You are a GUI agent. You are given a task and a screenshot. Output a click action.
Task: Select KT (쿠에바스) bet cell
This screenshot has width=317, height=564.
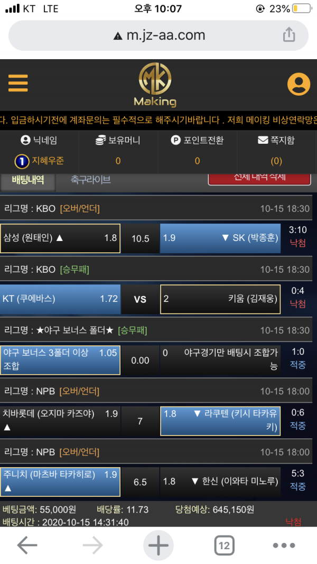[x=60, y=299]
